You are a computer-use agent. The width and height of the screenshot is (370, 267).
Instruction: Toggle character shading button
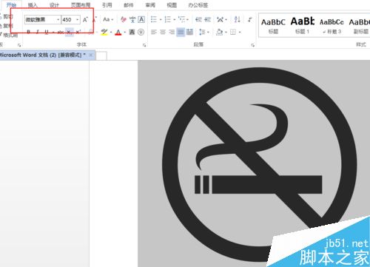[x=132, y=32]
